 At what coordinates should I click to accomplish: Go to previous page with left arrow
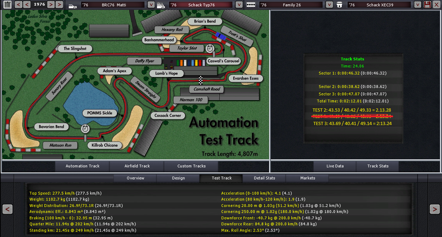coord(7,209)
